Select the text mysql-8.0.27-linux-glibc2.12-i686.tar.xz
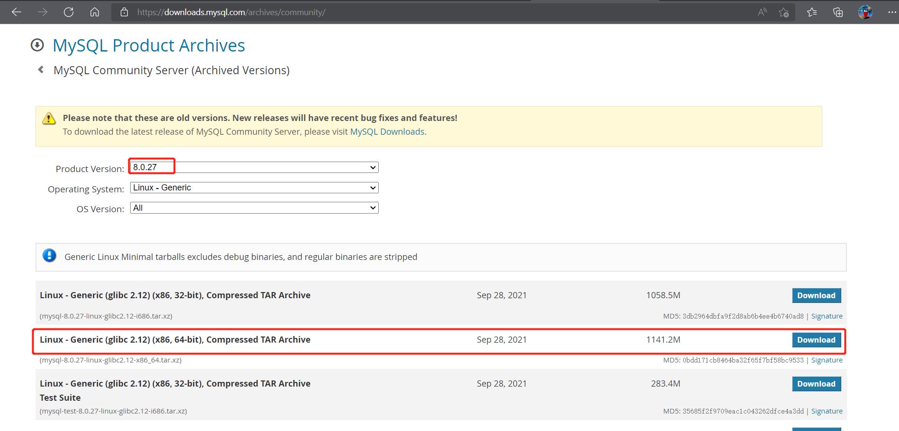Viewport: 899px width, 431px height. (x=106, y=316)
